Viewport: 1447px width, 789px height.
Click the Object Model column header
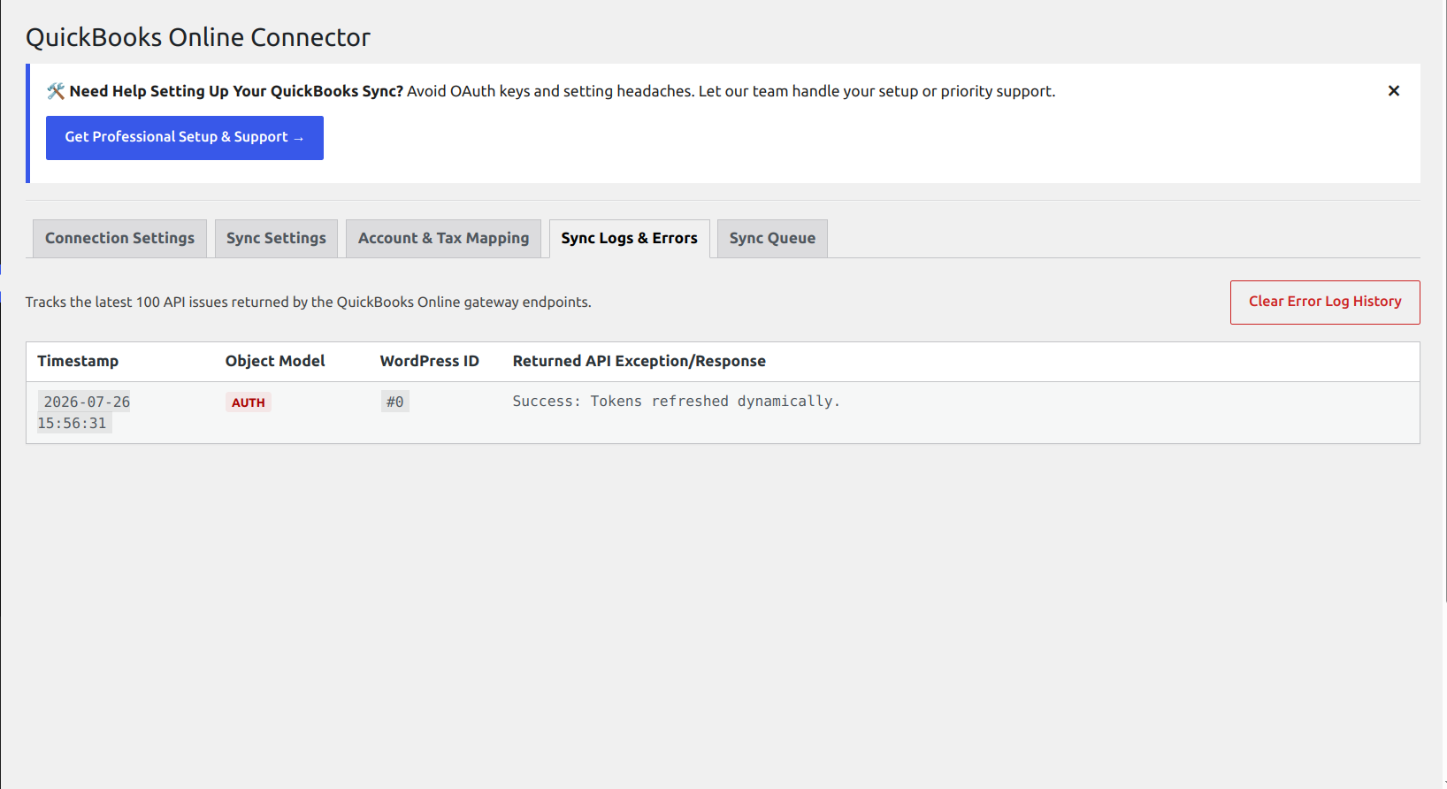275,361
